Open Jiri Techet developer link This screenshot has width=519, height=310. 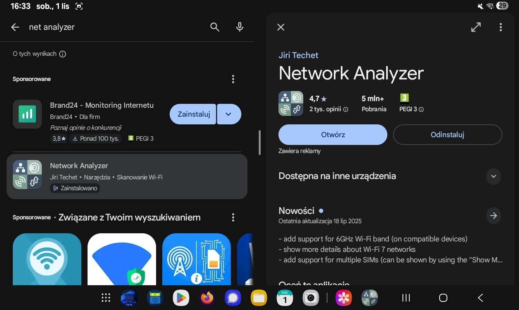(298, 55)
